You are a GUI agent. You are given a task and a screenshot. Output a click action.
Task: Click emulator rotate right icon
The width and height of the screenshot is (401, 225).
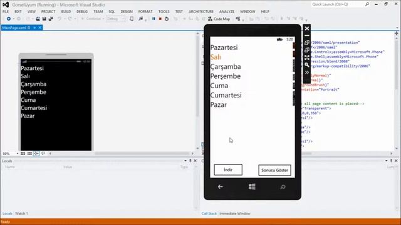click(x=307, y=50)
